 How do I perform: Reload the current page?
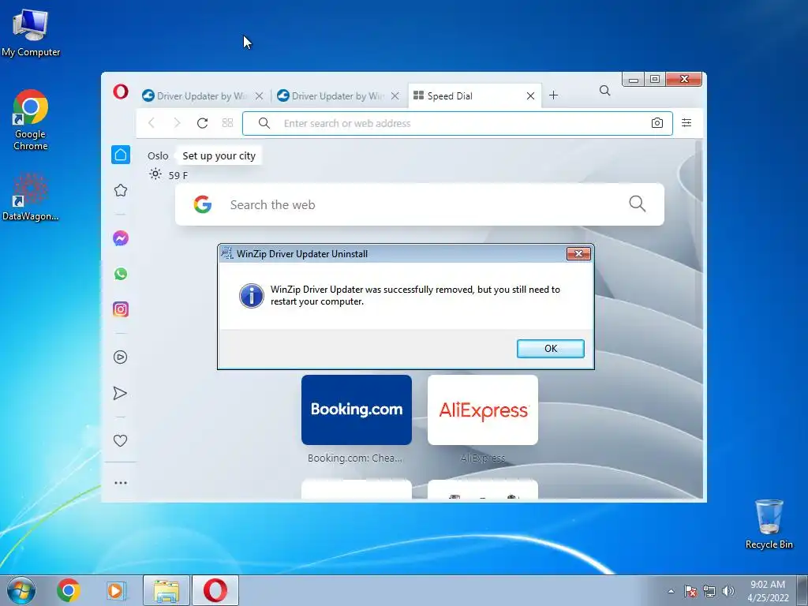pos(203,122)
